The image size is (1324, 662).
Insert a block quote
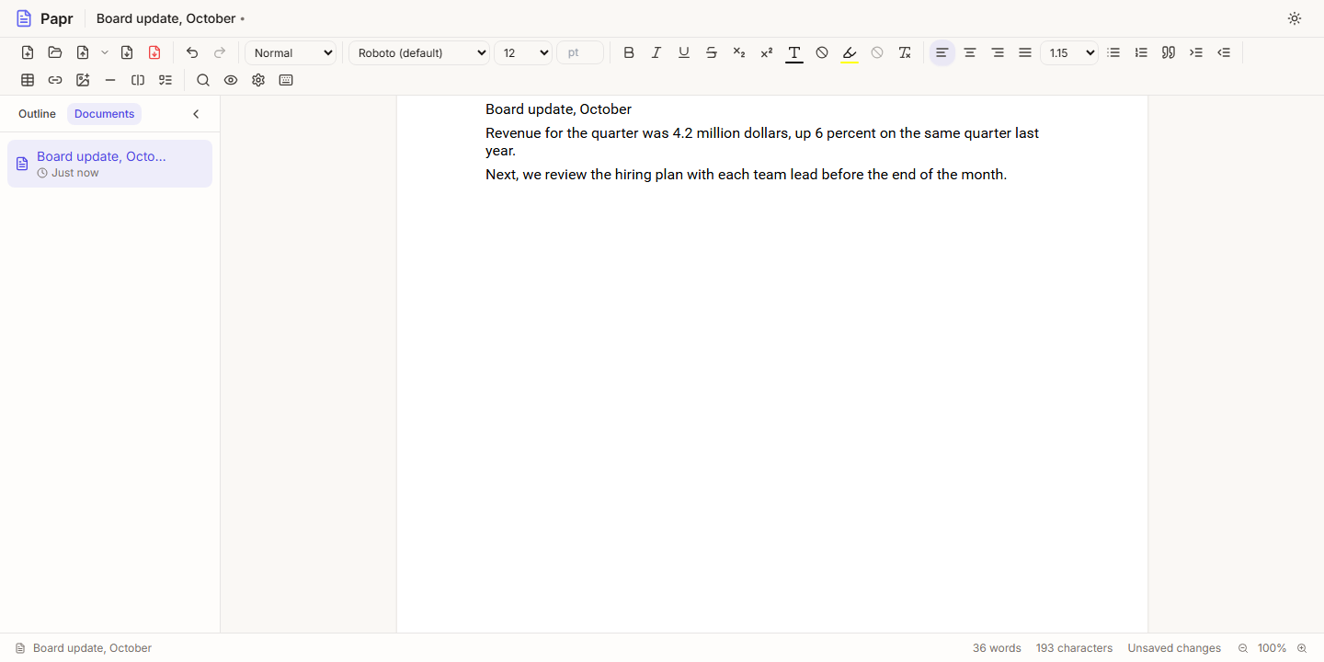pyautogui.click(x=1169, y=52)
